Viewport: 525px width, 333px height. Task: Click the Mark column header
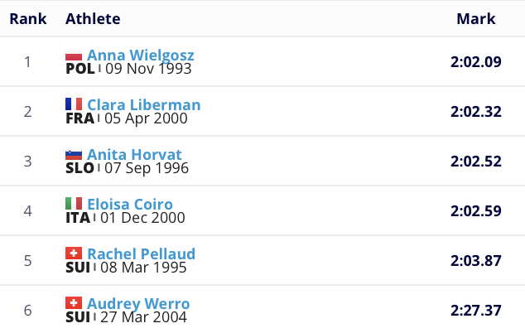(476, 18)
